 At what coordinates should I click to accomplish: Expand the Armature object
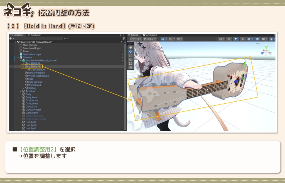coord(21,91)
